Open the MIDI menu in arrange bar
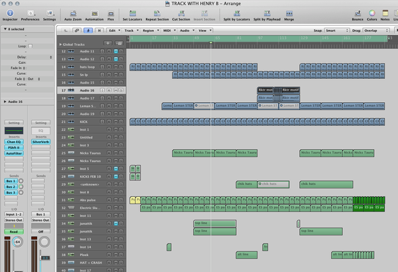The image size is (398, 272). point(169,31)
